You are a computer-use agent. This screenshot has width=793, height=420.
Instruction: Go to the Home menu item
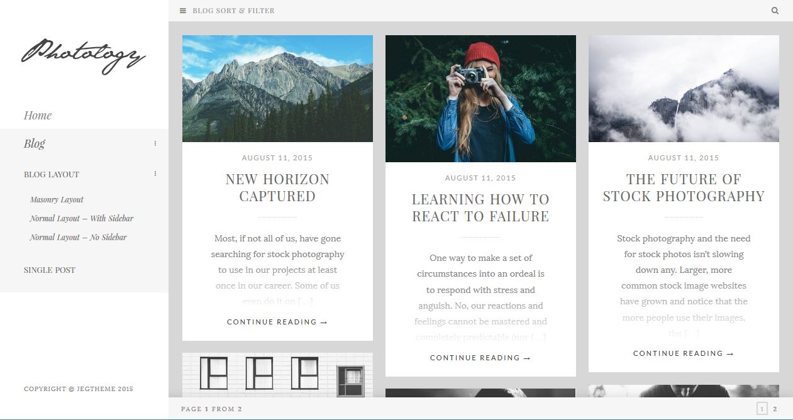38,116
